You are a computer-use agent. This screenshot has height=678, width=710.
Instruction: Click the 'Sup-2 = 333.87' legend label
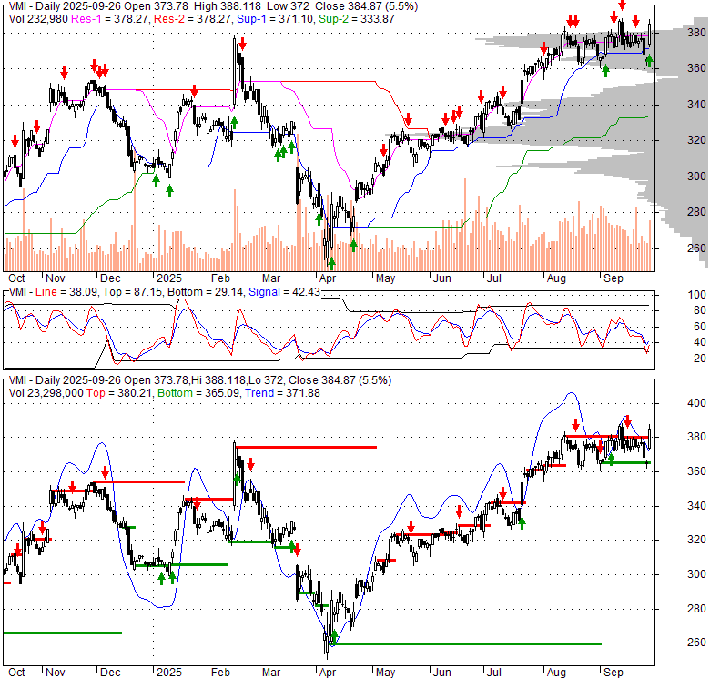[357, 19]
